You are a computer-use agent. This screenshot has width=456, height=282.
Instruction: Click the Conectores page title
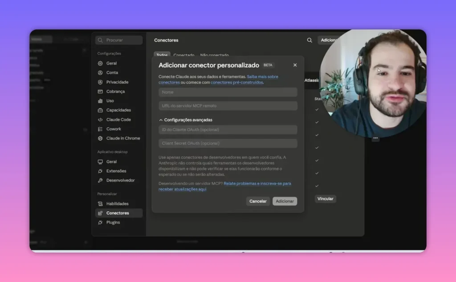tap(166, 40)
